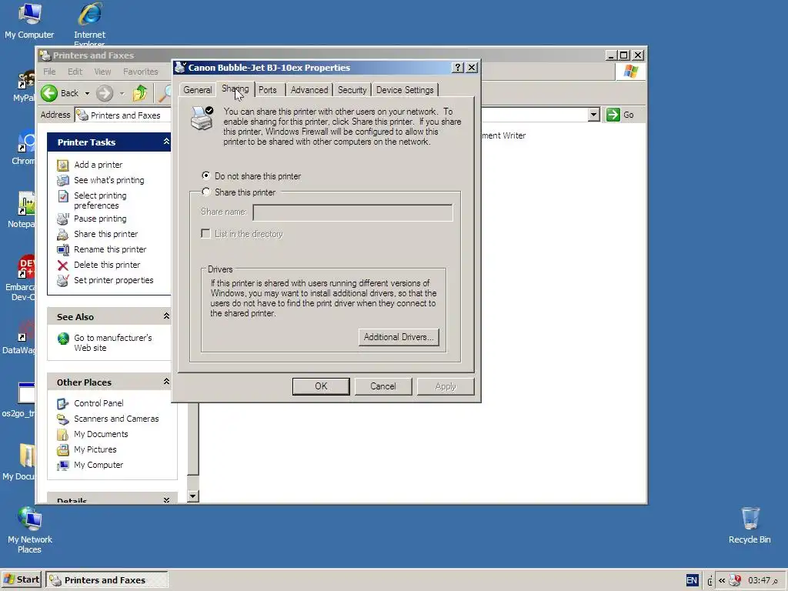Open the Back history dropdown arrow
788x591 pixels.
pos(87,93)
